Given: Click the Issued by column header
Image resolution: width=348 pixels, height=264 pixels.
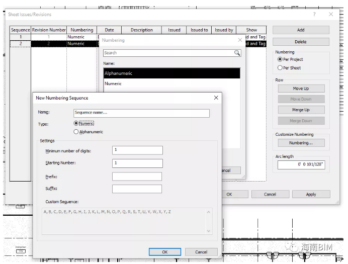Looking at the screenshot, I should click(224, 30).
